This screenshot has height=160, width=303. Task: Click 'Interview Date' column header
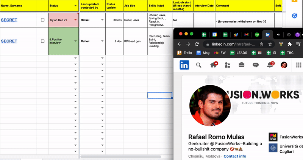pos(204,6)
